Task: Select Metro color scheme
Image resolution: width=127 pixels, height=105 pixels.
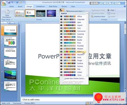Action: pos(73,52)
